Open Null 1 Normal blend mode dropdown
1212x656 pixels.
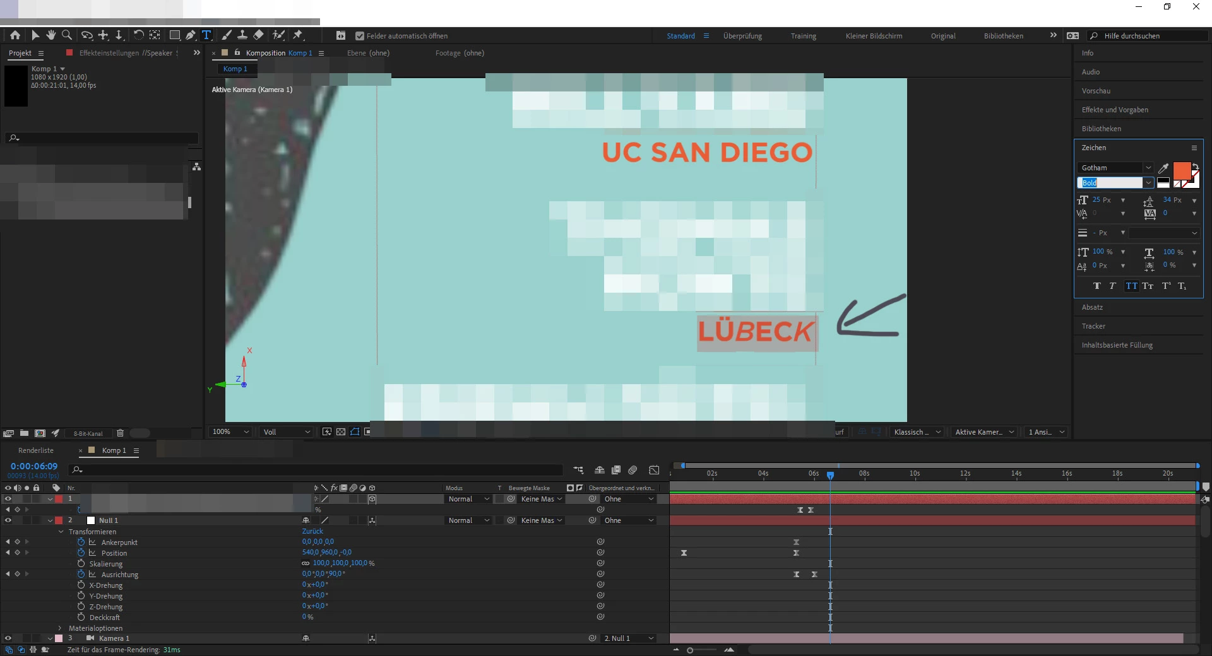click(468, 520)
